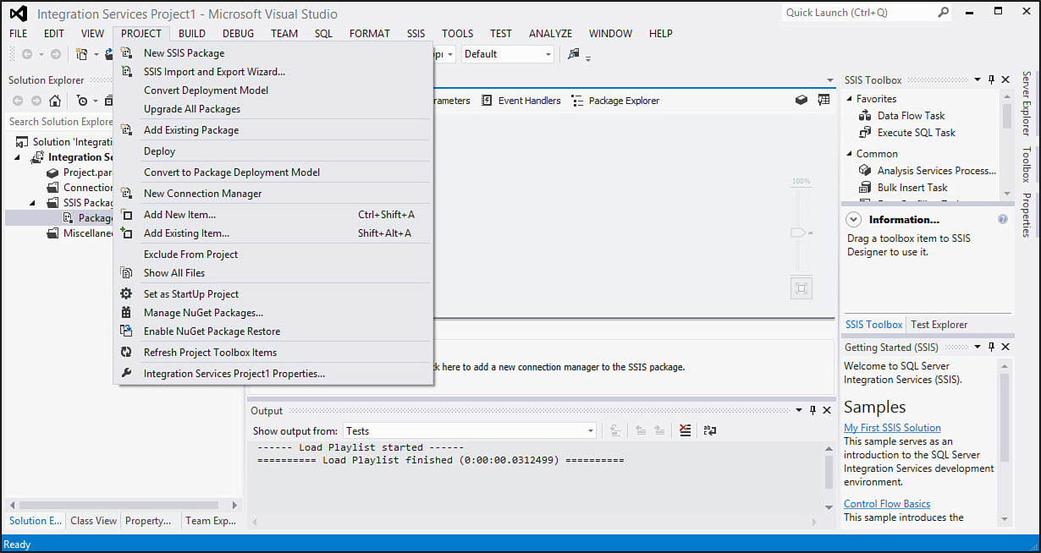Image resolution: width=1041 pixels, height=553 pixels.
Task: Open the Show output from dropdown
Action: click(590, 430)
